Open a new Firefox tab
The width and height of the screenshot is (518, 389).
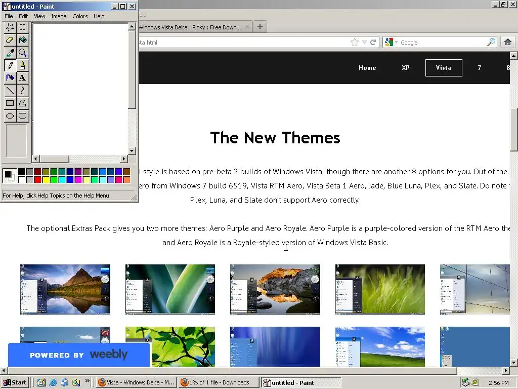260,27
